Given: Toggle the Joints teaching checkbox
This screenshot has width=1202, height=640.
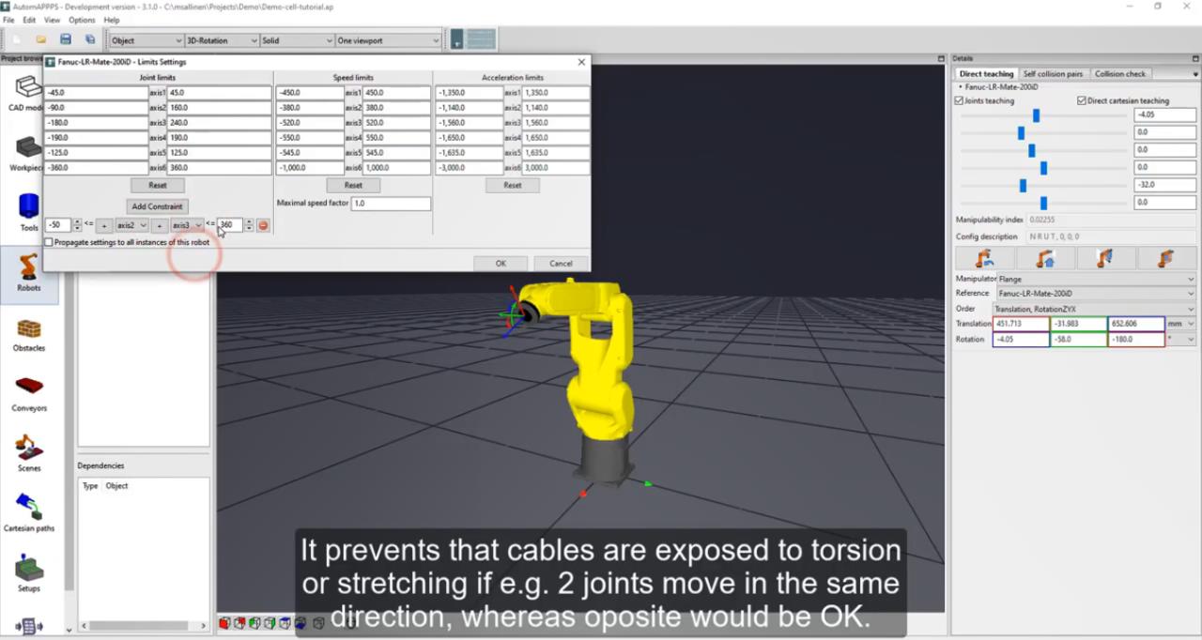Looking at the screenshot, I should (x=959, y=100).
